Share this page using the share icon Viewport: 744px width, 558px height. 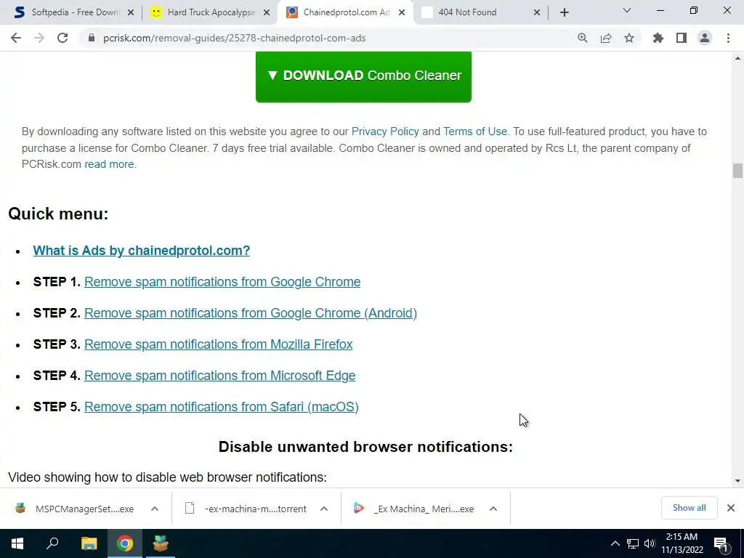pos(606,38)
